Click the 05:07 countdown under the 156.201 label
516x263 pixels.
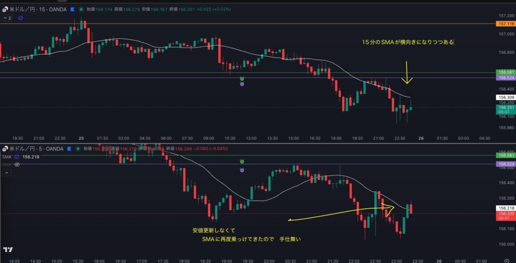[504, 112]
